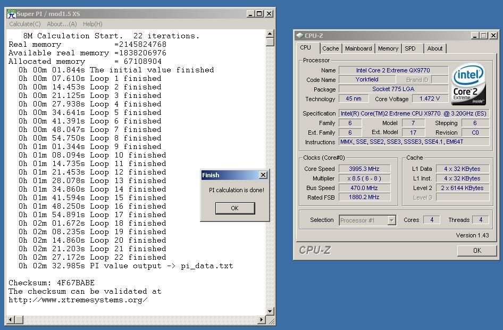Image resolution: width=503 pixels, height=330 pixels.
Task: Click the Revision value C0
Action: click(x=475, y=133)
